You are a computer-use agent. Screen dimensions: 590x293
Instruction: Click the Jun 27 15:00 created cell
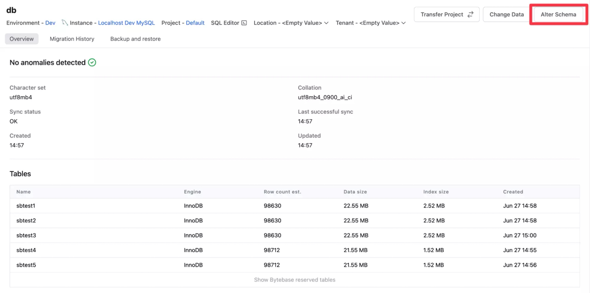[x=520, y=235]
